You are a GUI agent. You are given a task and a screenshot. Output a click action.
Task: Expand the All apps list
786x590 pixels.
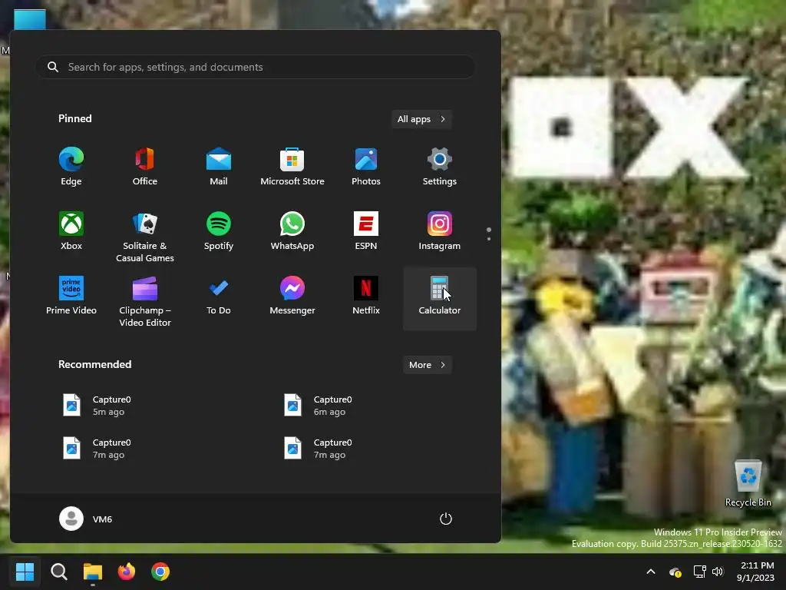tap(421, 119)
